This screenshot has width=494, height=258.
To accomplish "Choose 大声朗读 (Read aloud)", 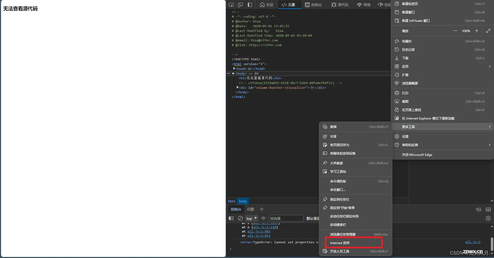I will coord(355,163).
